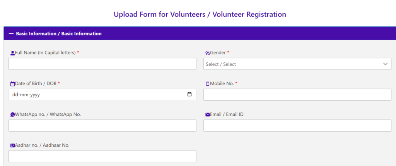Open the Gender Select dropdown
Screen dimensions: 396x166
297,64
